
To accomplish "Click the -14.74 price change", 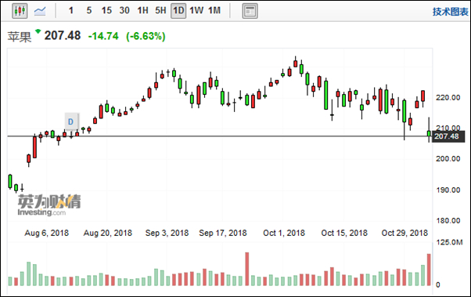I will (103, 36).
